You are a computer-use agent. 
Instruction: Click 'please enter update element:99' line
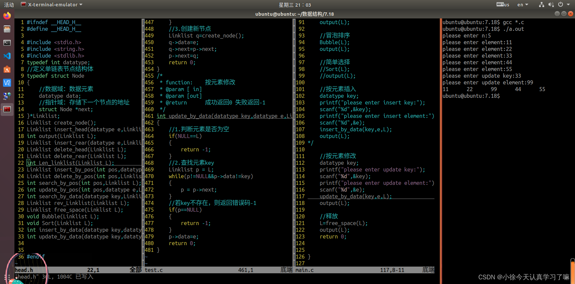tap(488, 82)
